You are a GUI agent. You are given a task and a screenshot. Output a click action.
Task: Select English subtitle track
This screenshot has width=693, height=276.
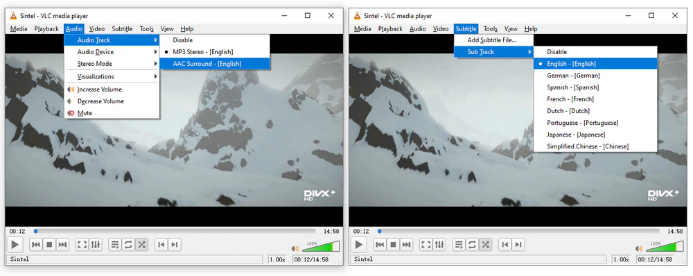click(595, 64)
